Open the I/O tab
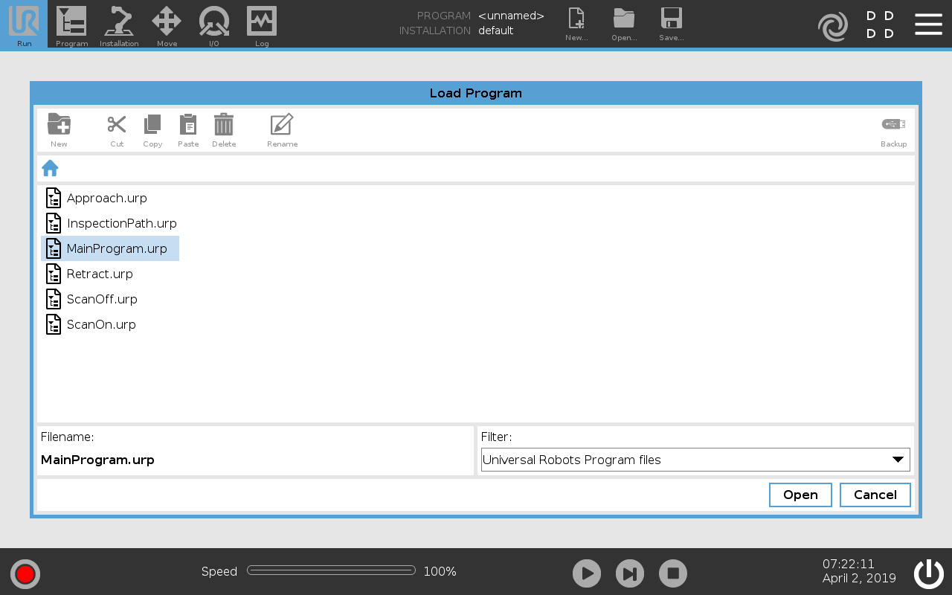This screenshot has width=952, height=595. point(214,25)
